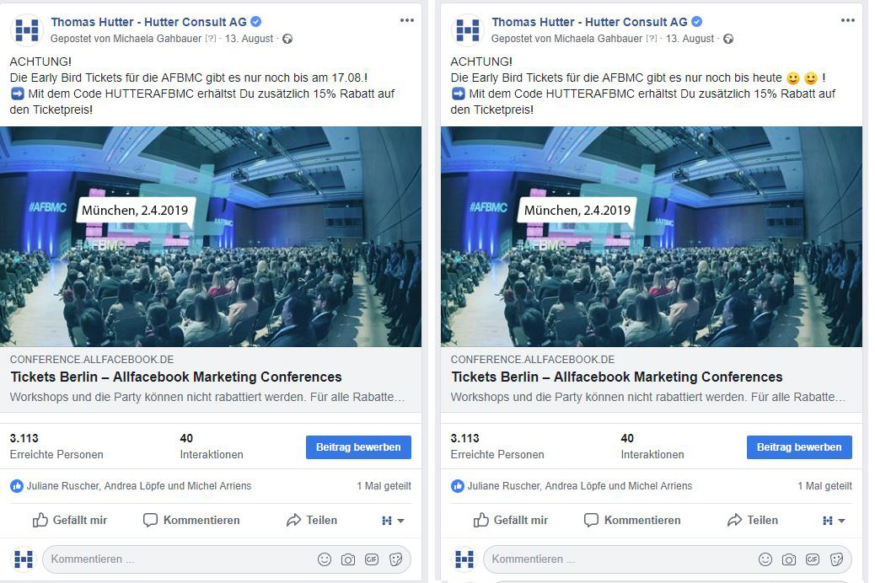Click the page avatar beside the left comment box

coord(24,559)
